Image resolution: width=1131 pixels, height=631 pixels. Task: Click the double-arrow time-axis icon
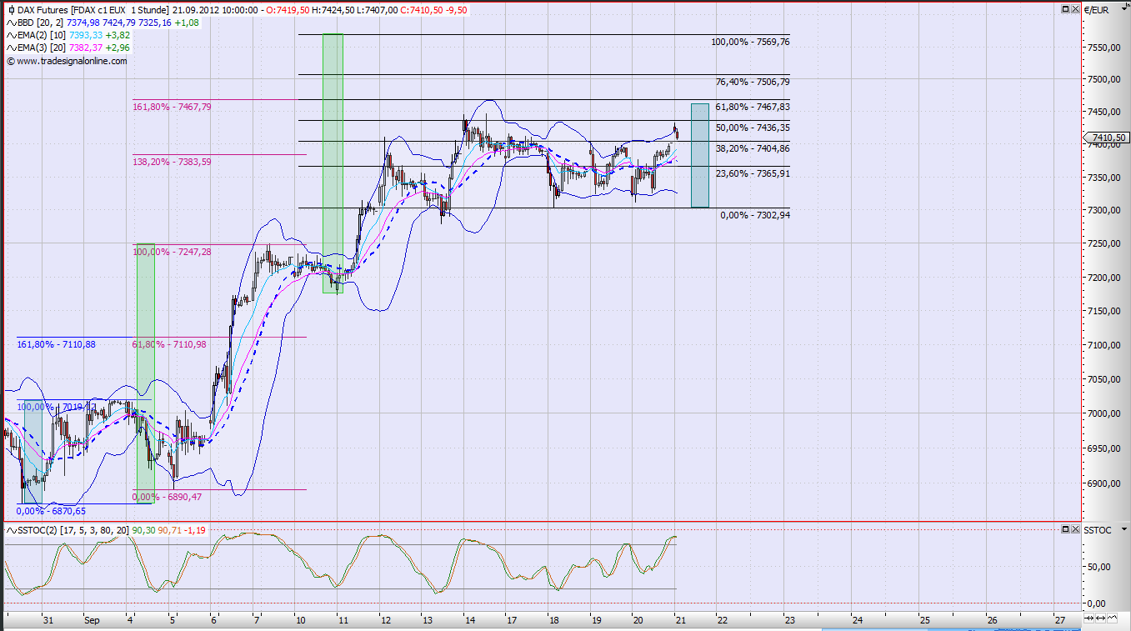(1100, 618)
